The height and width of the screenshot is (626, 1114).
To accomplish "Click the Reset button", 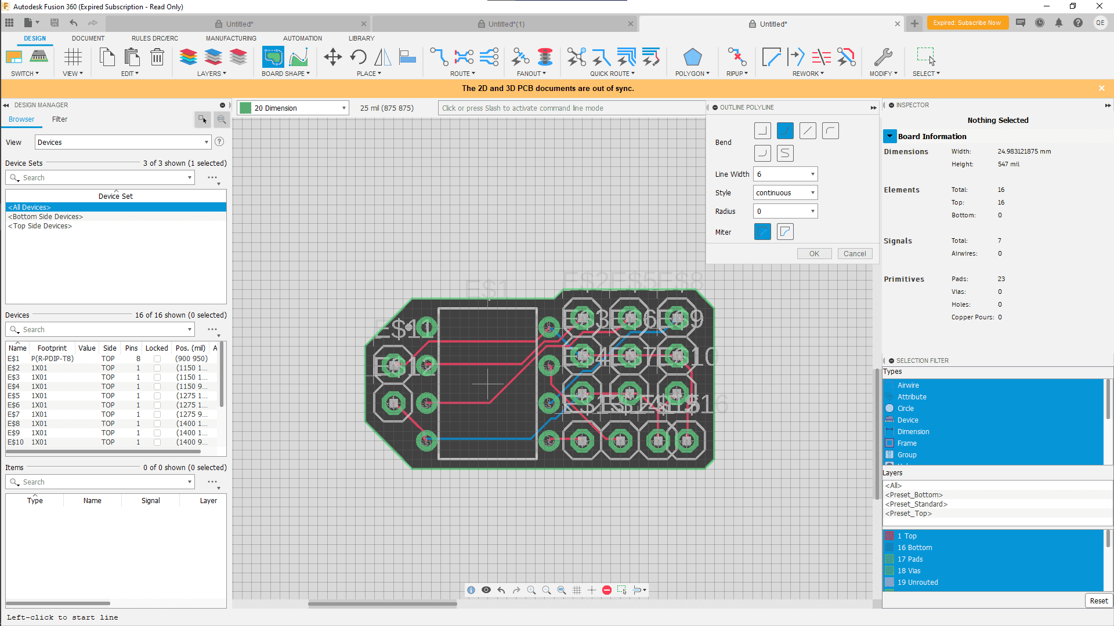I will (x=1098, y=600).
